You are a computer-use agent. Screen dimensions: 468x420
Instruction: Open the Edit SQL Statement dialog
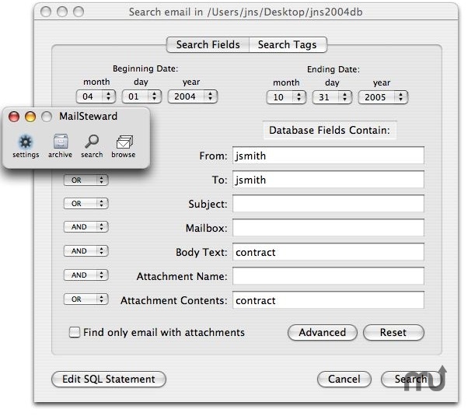[109, 379]
